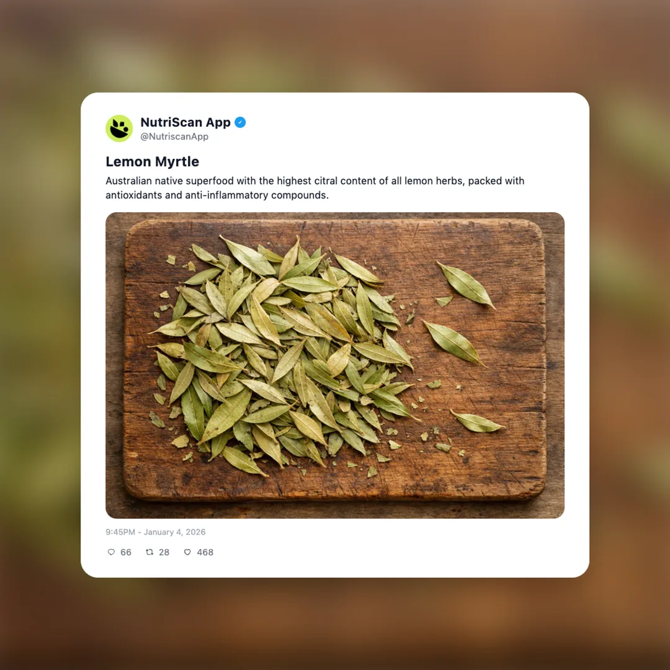
Task: View the 66 replies count
Action: (x=125, y=552)
